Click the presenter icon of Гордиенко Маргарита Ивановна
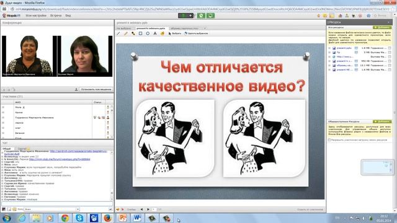This screenshot has width=397, height=223. 107,118
